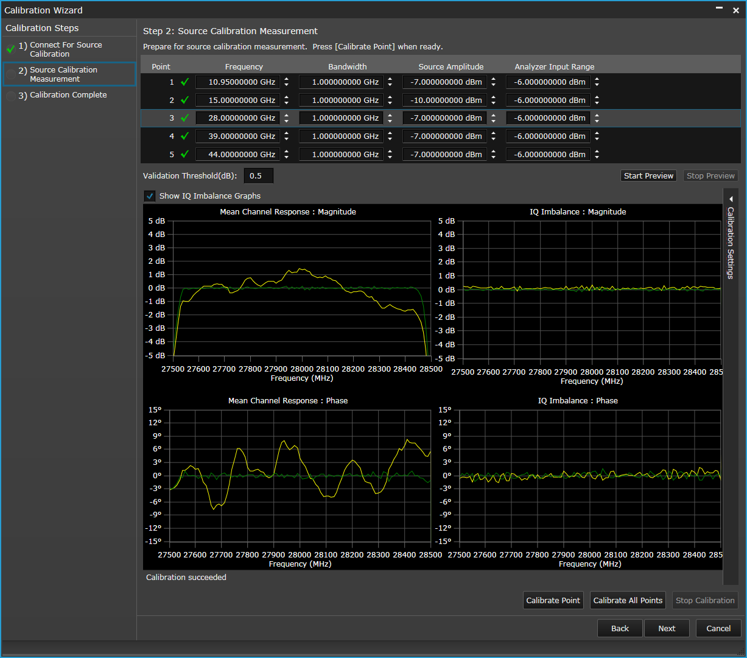Click the Start Preview button
The height and width of the screenshot is (658, 747).
649,175
